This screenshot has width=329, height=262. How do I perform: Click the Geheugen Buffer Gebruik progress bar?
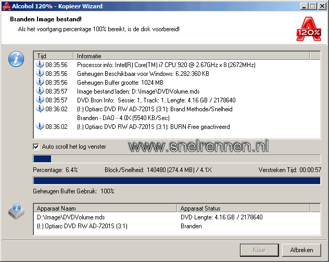(177, 180)
